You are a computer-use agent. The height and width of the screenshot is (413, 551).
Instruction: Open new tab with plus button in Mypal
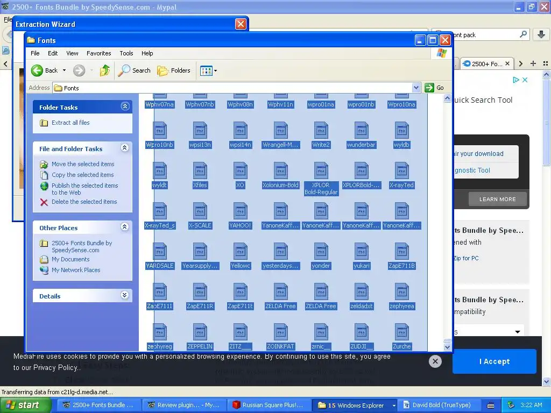[533, 63]
